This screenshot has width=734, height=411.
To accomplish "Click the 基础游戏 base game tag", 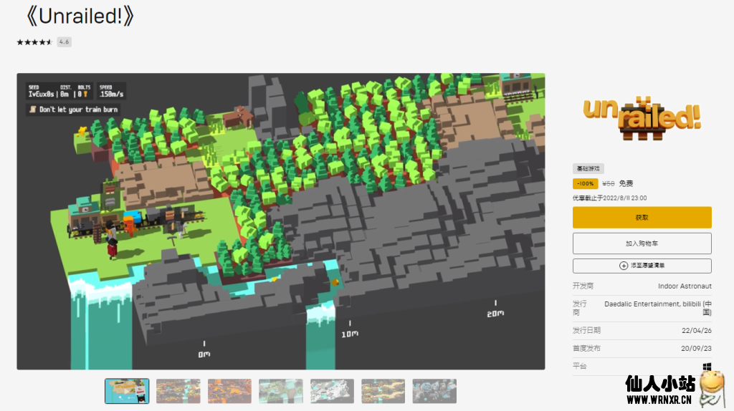I will tap(588, 169).
